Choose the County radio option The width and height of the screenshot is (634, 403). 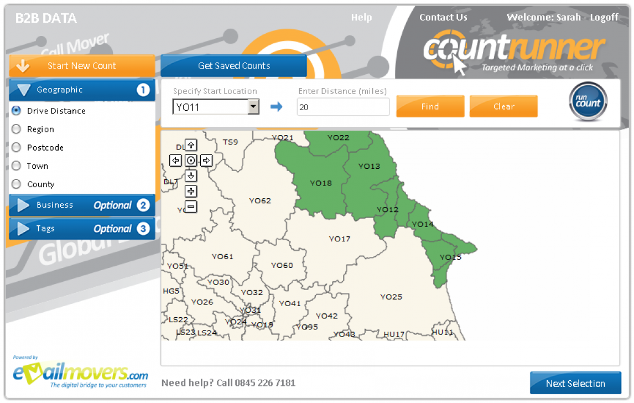[x=16, y=184]
